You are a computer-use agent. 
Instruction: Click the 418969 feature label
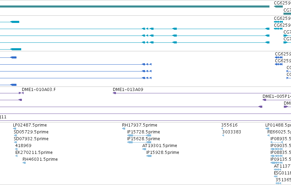(x=23, y=146)
